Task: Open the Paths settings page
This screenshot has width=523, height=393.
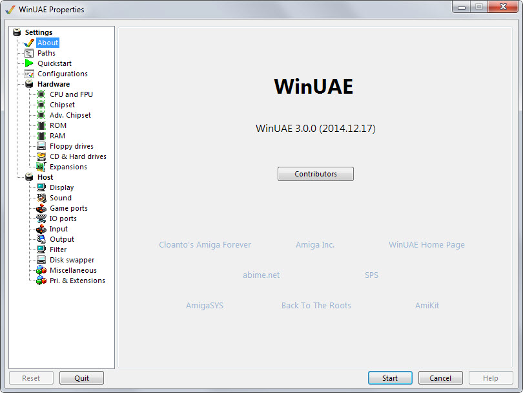Action: (x=46, y=53)
